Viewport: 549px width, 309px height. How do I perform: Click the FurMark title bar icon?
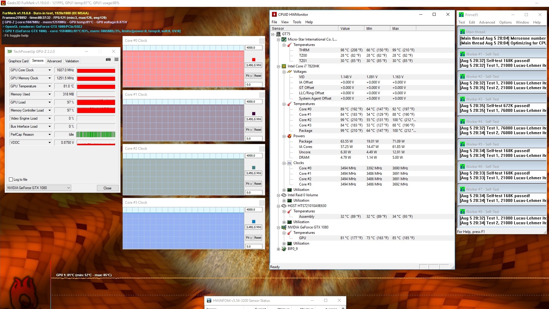(3, 3)
